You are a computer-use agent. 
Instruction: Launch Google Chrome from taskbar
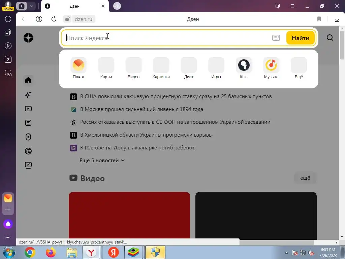(x=30, y=252)
